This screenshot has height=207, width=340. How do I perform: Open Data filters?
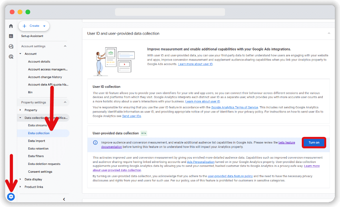36,156
